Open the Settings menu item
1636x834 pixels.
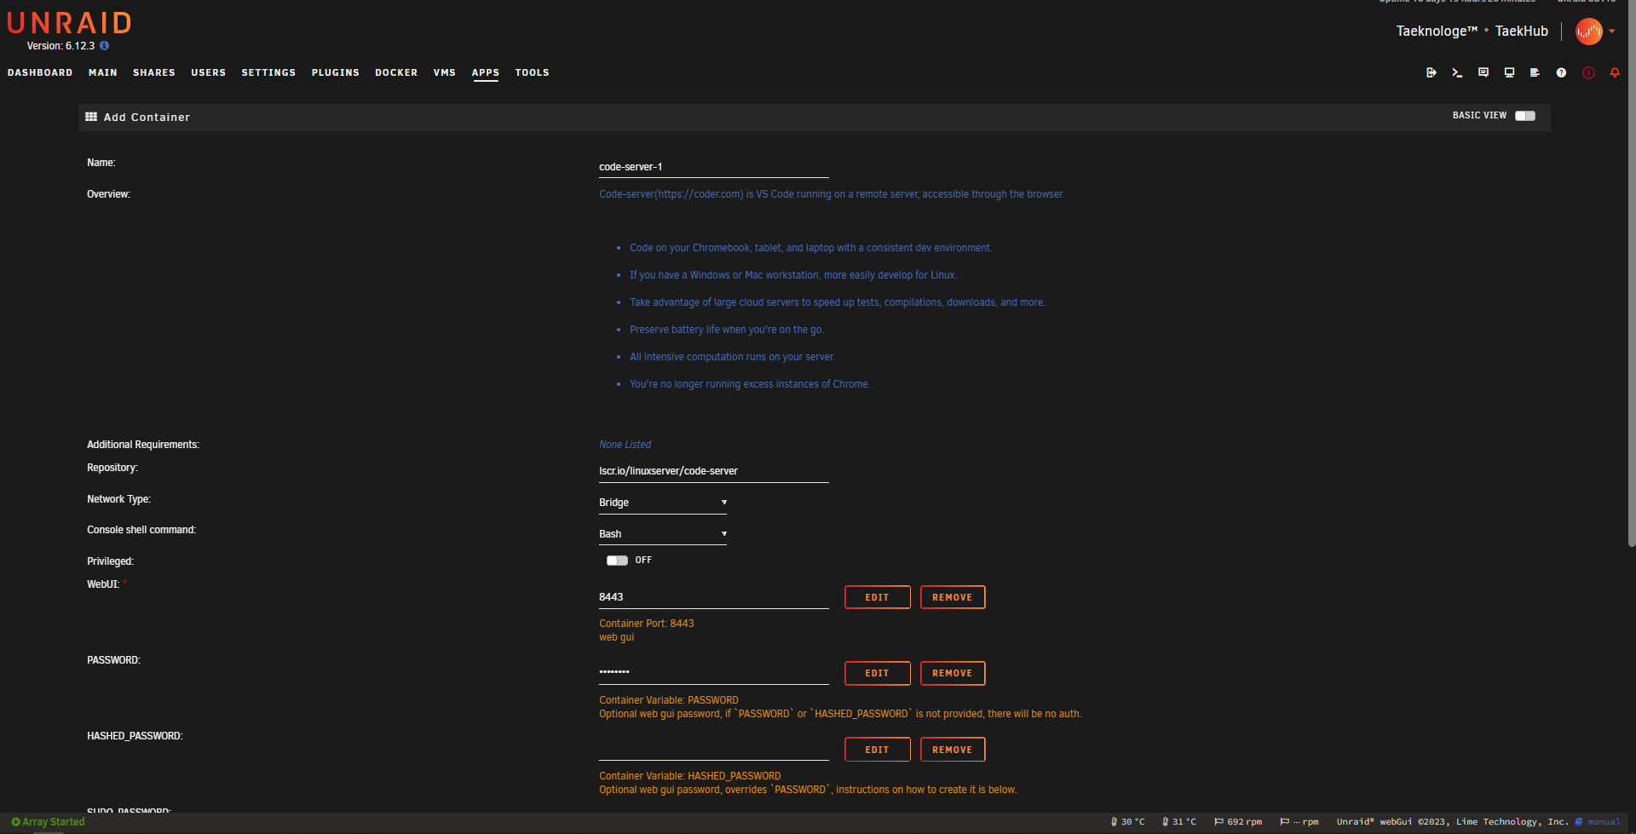[x=268, y=72]
